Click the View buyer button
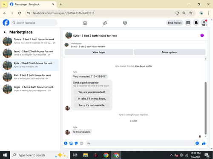 click(x=99, y=52)
